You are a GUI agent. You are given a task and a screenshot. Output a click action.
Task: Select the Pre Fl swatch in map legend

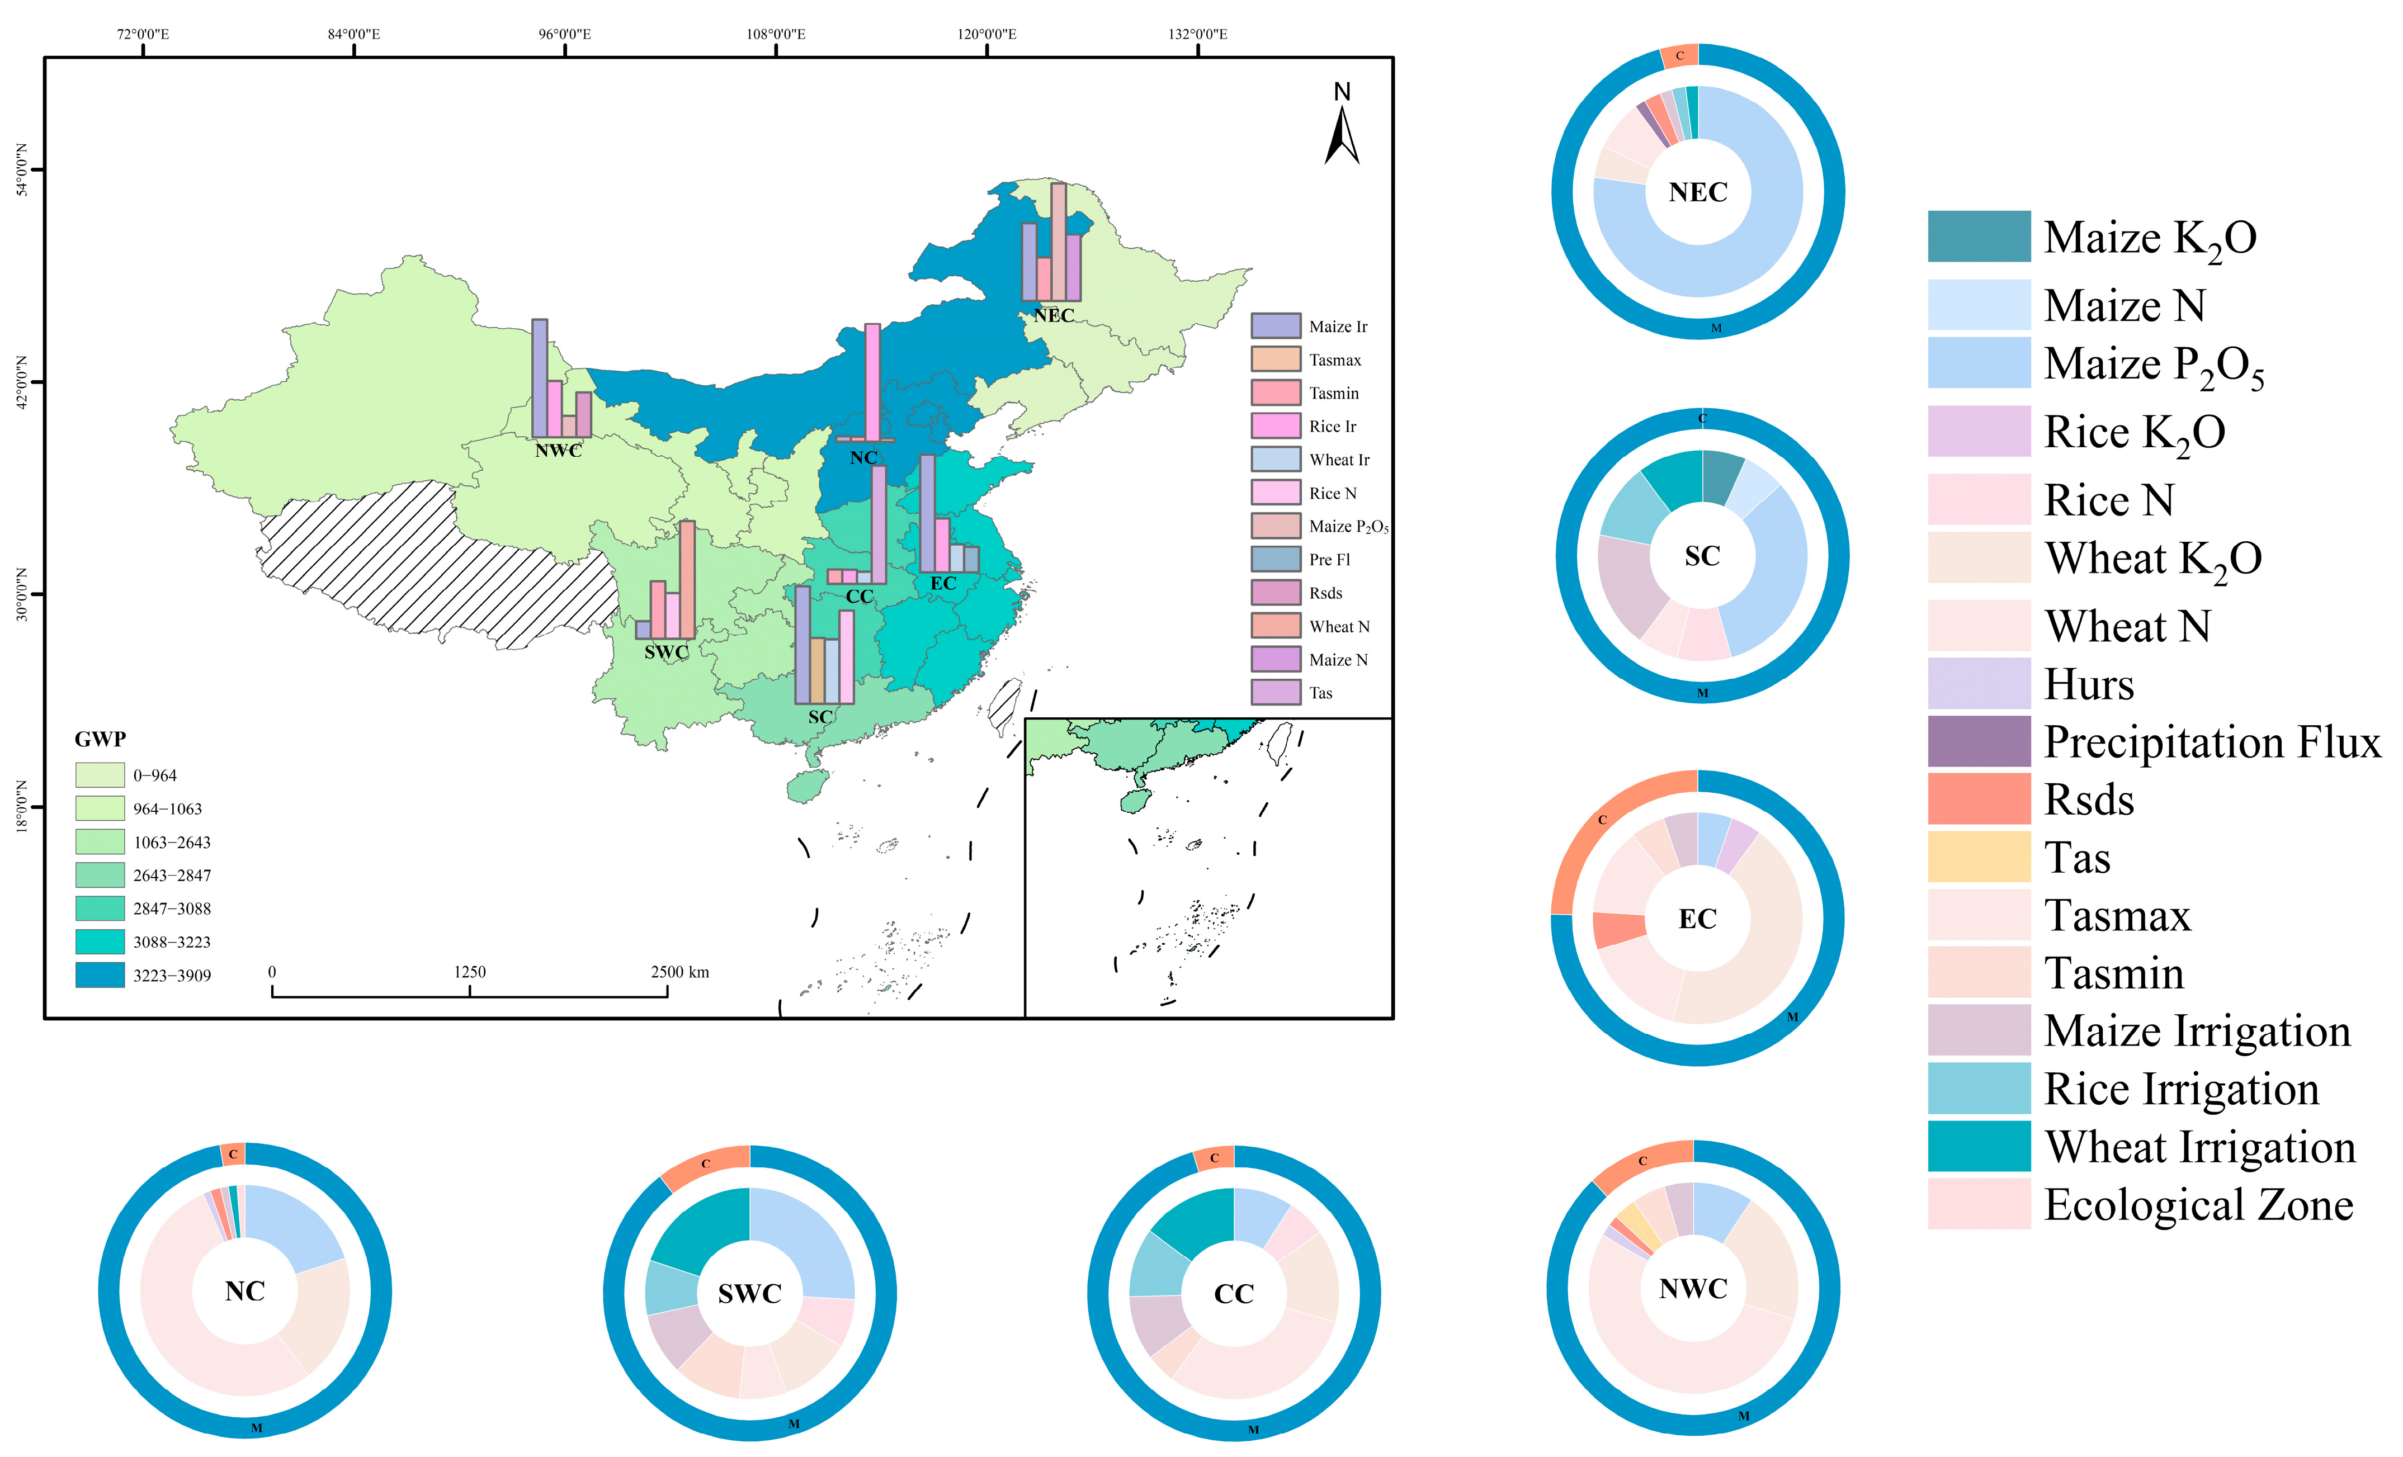1276,559
